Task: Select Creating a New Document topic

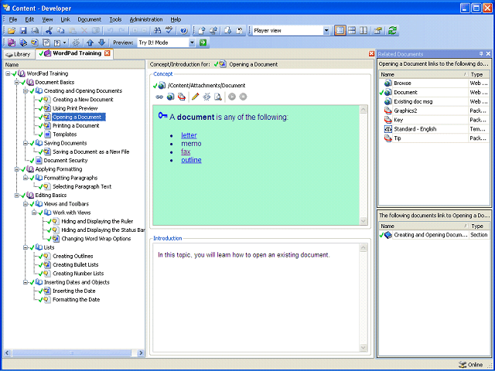Action: [x=83, y=100]
